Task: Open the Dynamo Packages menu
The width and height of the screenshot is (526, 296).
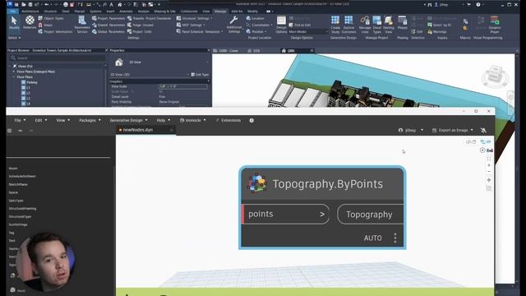Action: pos(90,120)
